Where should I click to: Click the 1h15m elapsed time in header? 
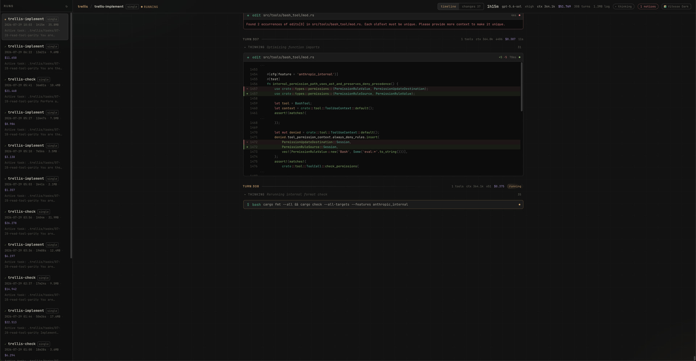click(x=493, y=7)
